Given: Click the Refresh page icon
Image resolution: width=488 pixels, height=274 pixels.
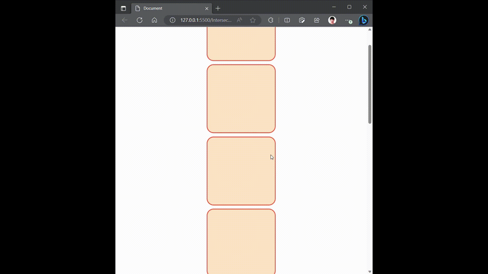Looking at the screenshot, I should click(x=140, y=20).
